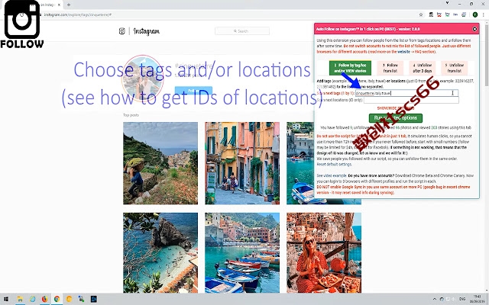Viewport: 489px width, 305px height.
Task: Open Chrome three-dot menu
Action: coord(484,14)
